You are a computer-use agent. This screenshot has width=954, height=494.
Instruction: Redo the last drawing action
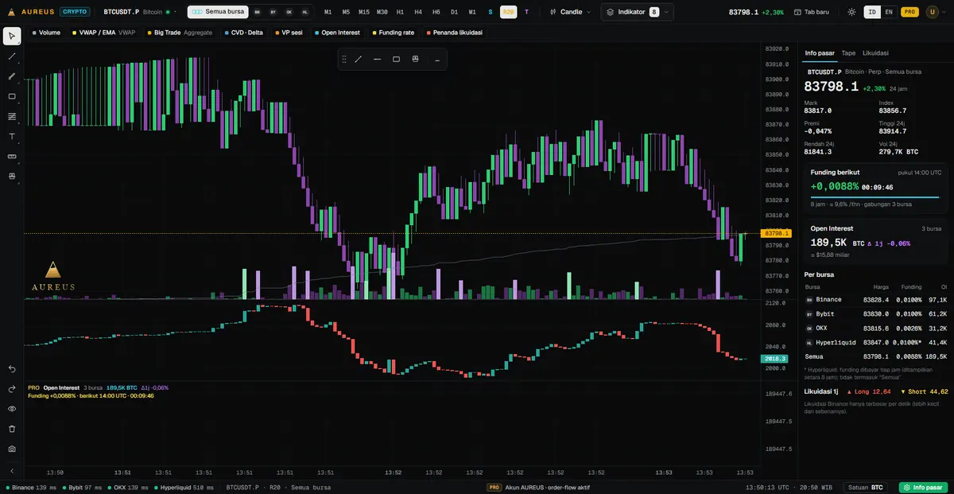pyautogui.click(x=12, y=389)
